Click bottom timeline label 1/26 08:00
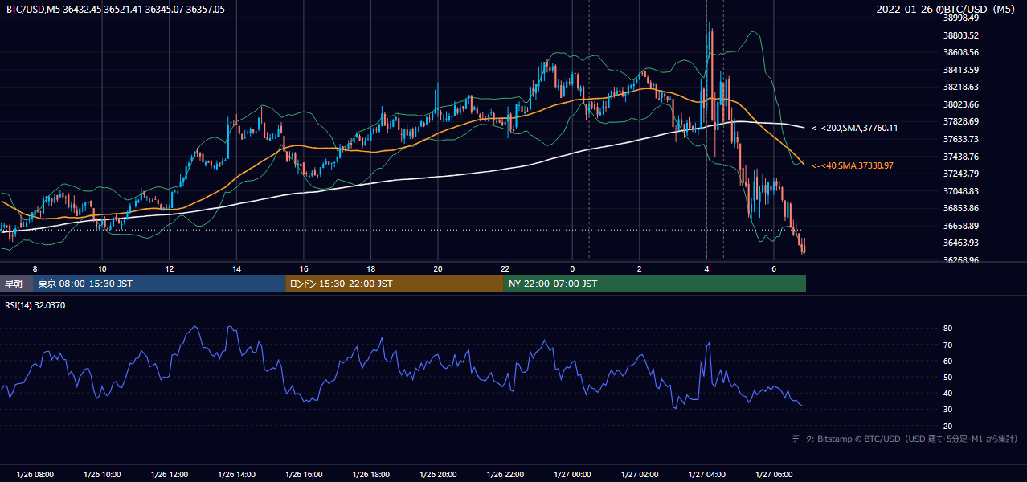The width and height of the screenshot is (1027, 482). click(x=35, y=475)
